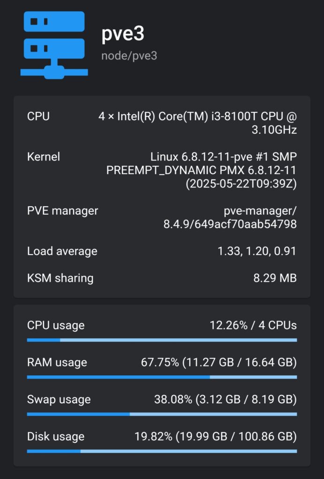This screenshot has width=324, height=479.
Task: Select the CPU usage label
Action: tap(56, 326)
